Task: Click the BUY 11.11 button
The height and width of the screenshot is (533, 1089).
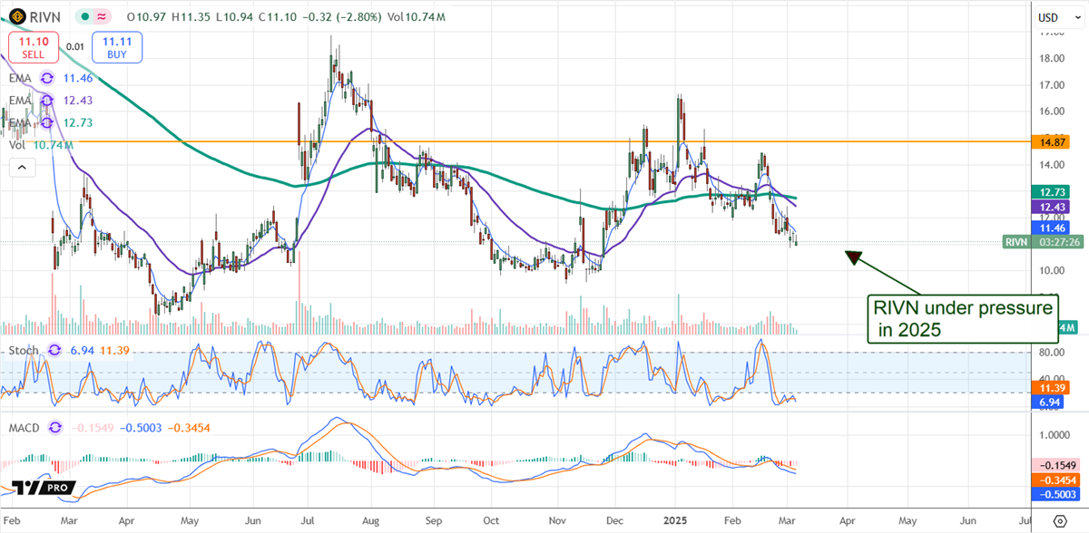Action: point(116,46)
